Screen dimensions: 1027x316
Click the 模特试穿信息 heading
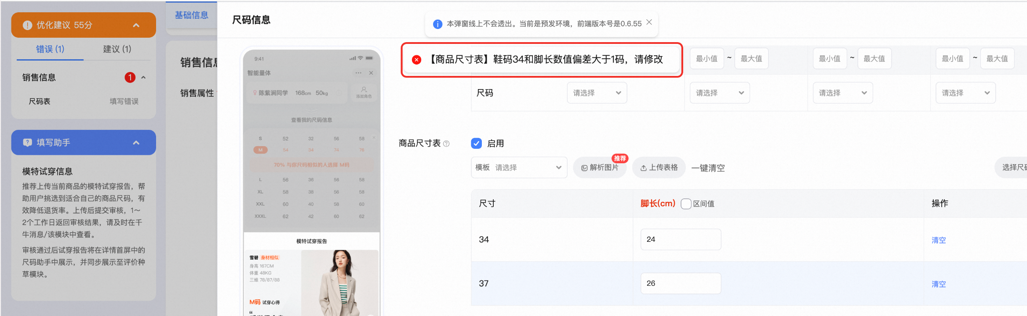(47, 172)
